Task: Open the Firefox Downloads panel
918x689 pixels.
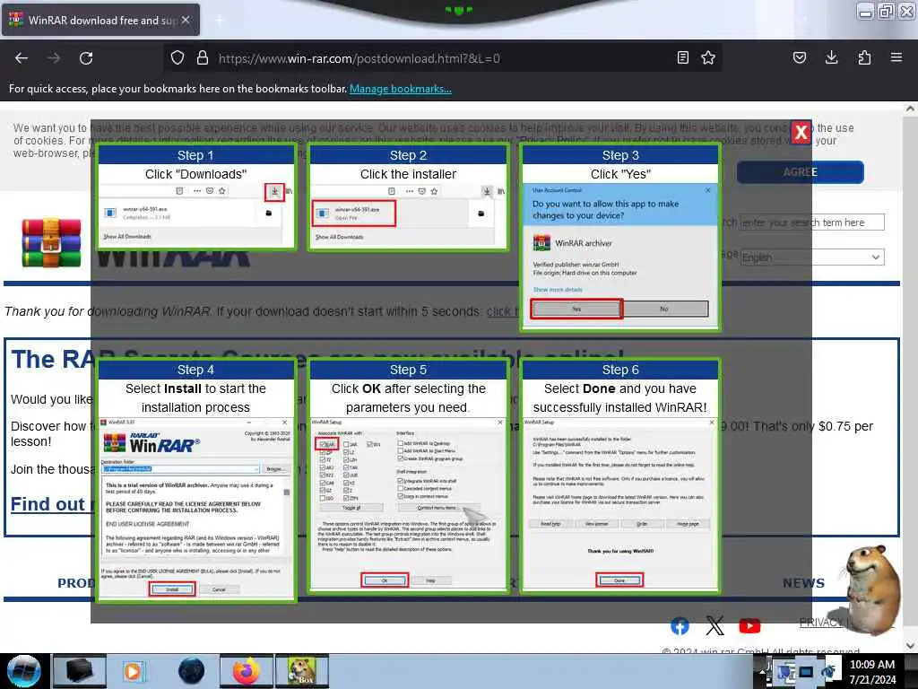Action: (831, 57)
